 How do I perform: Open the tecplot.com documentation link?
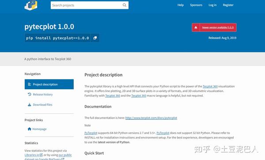coord(151,118)
